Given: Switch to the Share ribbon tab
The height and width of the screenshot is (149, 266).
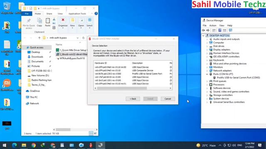Looking at the screenshot, I should pyautogui.click(x=49, y=14).
